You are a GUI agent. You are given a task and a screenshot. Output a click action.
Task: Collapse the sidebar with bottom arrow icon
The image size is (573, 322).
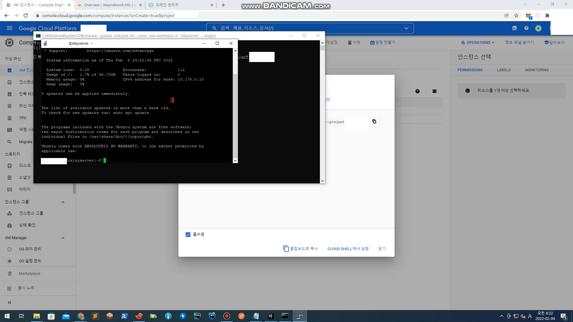tap(9, 303)
